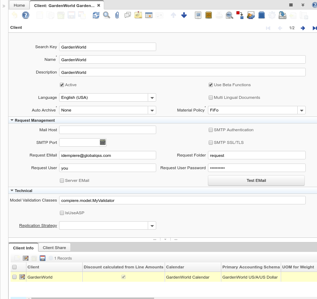The width and height of the screenshot is (317, 299).
Task: Click the Replication Strategy link label
Action: tap(38, 225)
